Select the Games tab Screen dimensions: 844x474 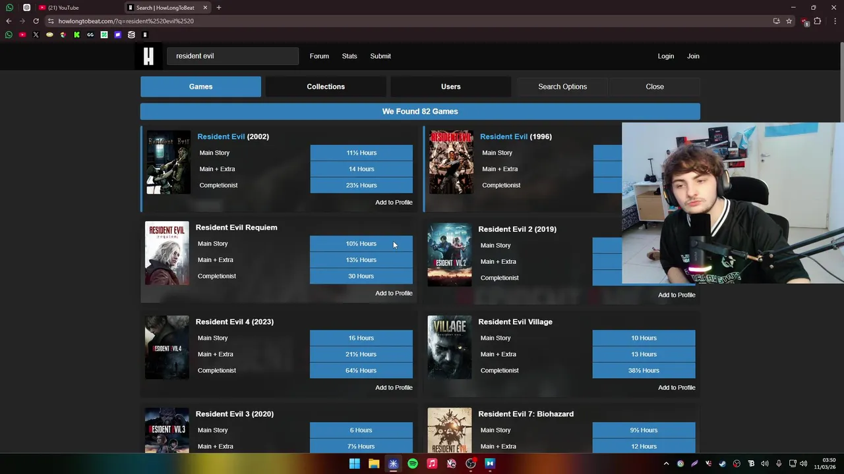(x=200, y=87)
